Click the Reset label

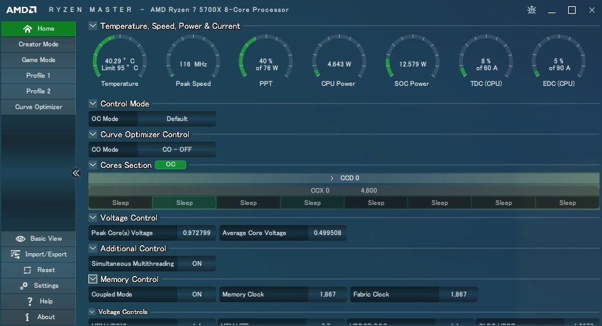coord(46,270)
